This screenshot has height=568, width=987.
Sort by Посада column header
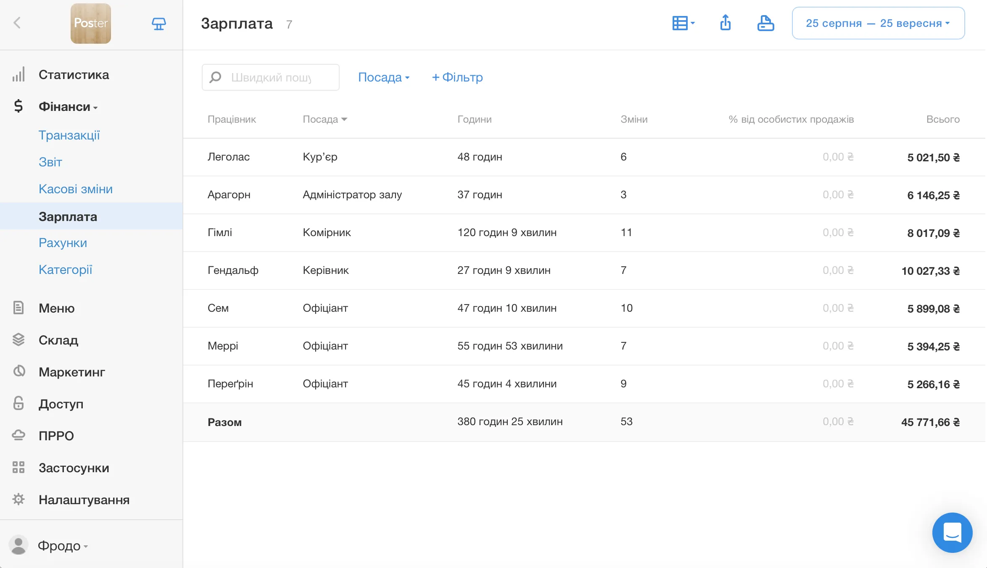point(325,119)
